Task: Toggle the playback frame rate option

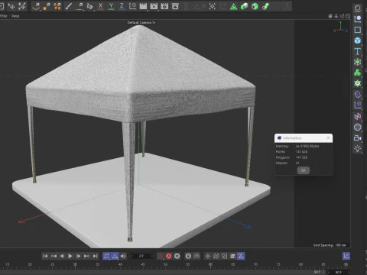Action: click(x=115, y=256)
